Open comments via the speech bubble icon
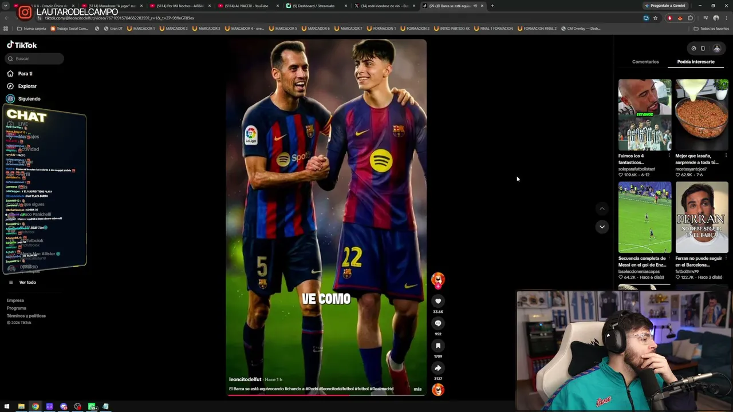The height and width of the screenshot is (412, 733). tap(438, 323)
